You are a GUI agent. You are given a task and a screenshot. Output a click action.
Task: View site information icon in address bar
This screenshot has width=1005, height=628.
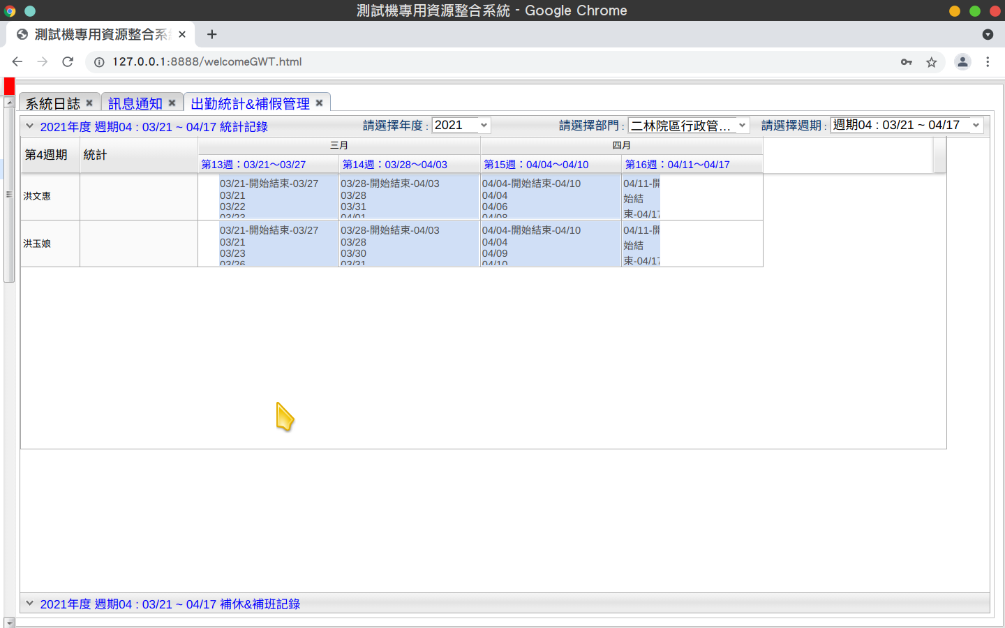tap(99, 62)
